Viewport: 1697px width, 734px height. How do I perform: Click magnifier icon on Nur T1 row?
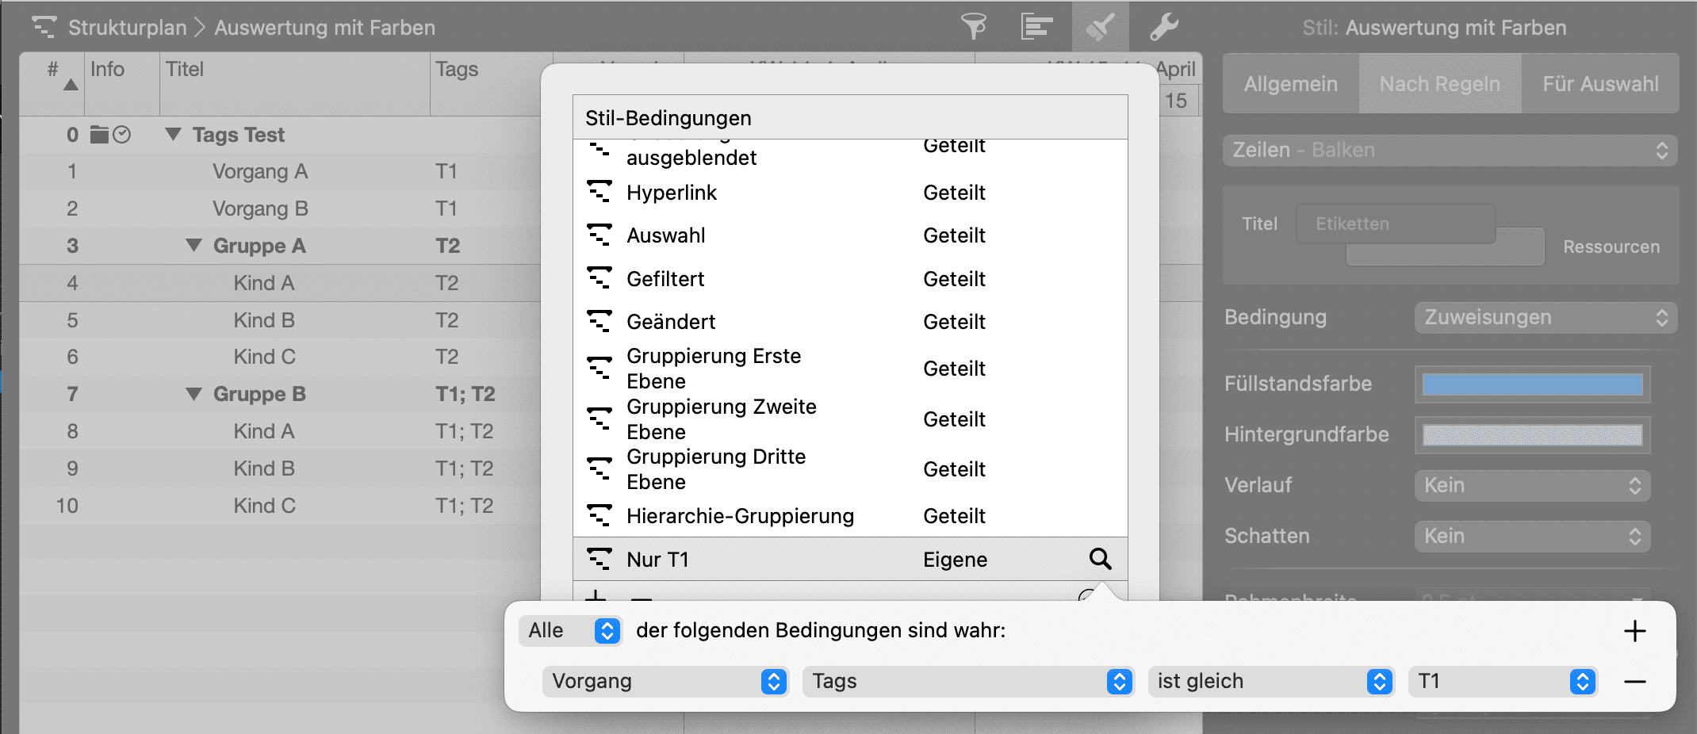[1100, 559]
